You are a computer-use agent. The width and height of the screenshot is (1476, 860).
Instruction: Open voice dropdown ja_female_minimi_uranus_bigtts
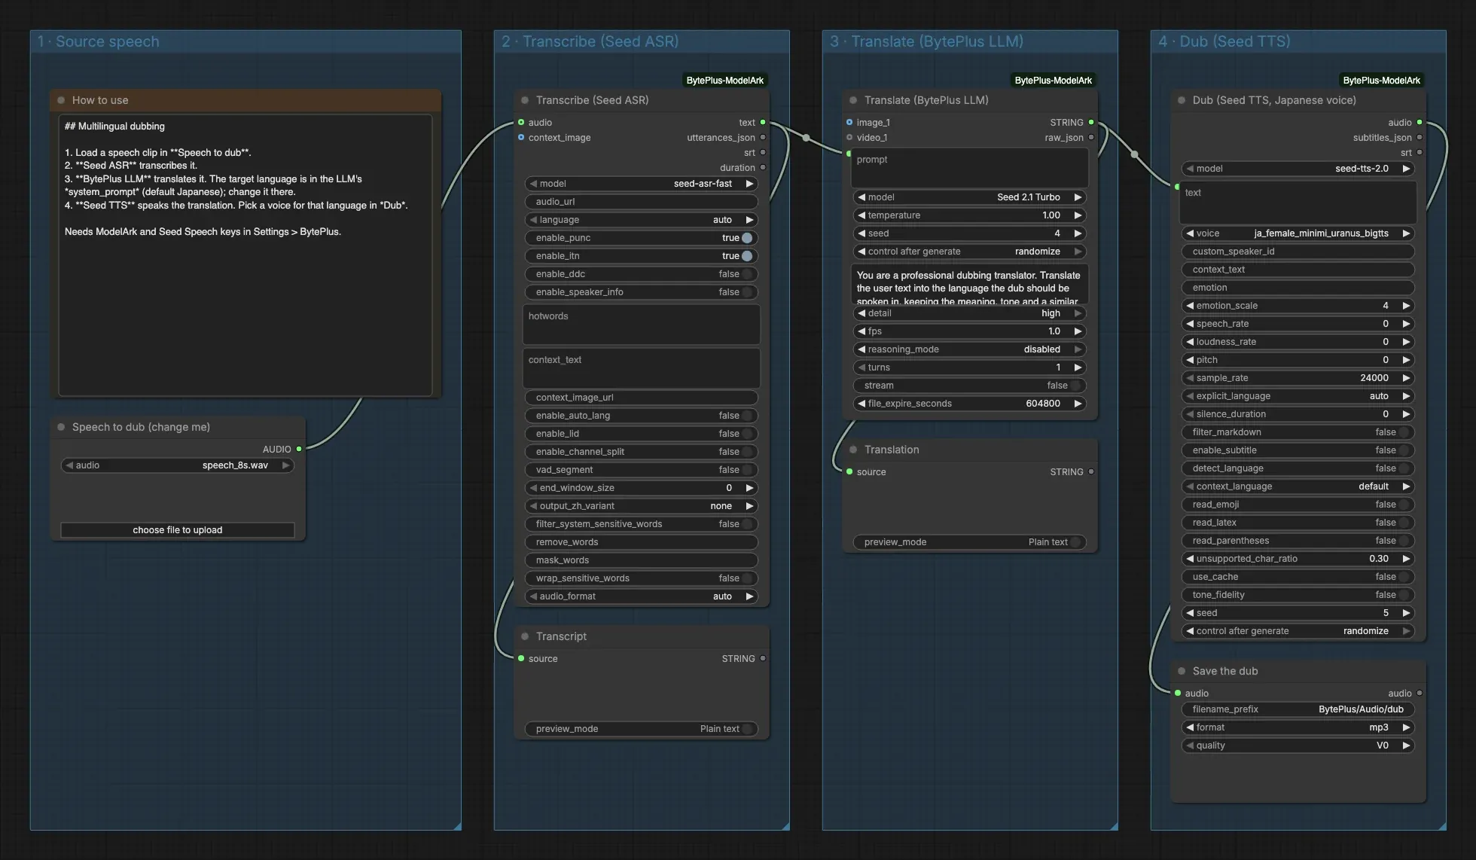coord(1298,233)
